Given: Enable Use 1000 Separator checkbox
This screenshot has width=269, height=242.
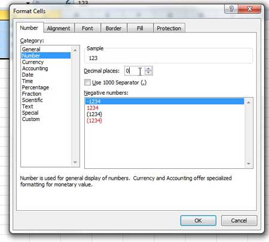Looking at the screenshot, I should click(x=87, y=83).
